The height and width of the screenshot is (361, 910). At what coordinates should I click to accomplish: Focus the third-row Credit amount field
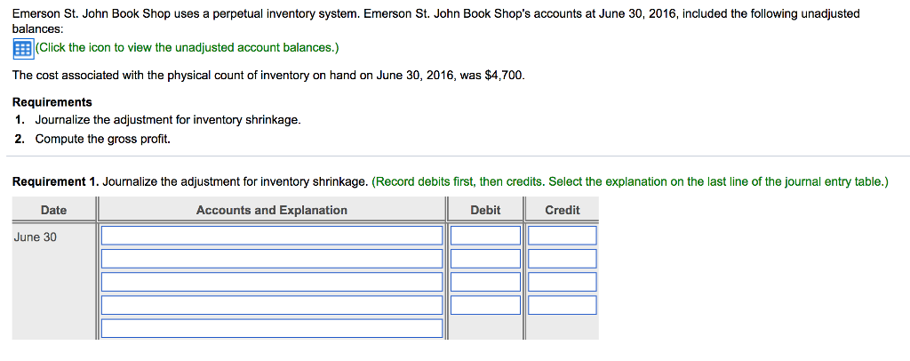click(562, 282)
